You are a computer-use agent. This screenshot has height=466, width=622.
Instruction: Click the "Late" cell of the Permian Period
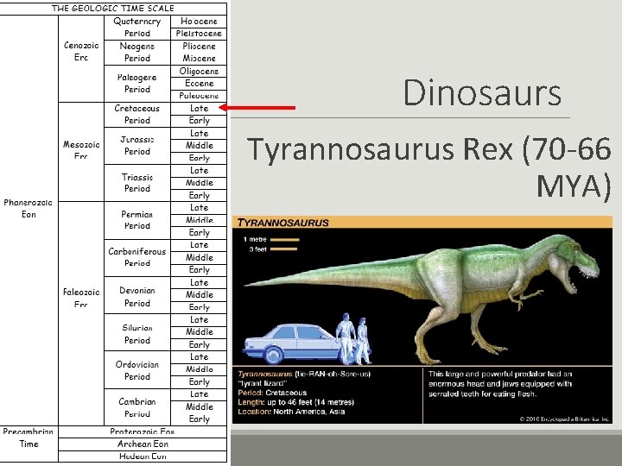tap(199, 208)
